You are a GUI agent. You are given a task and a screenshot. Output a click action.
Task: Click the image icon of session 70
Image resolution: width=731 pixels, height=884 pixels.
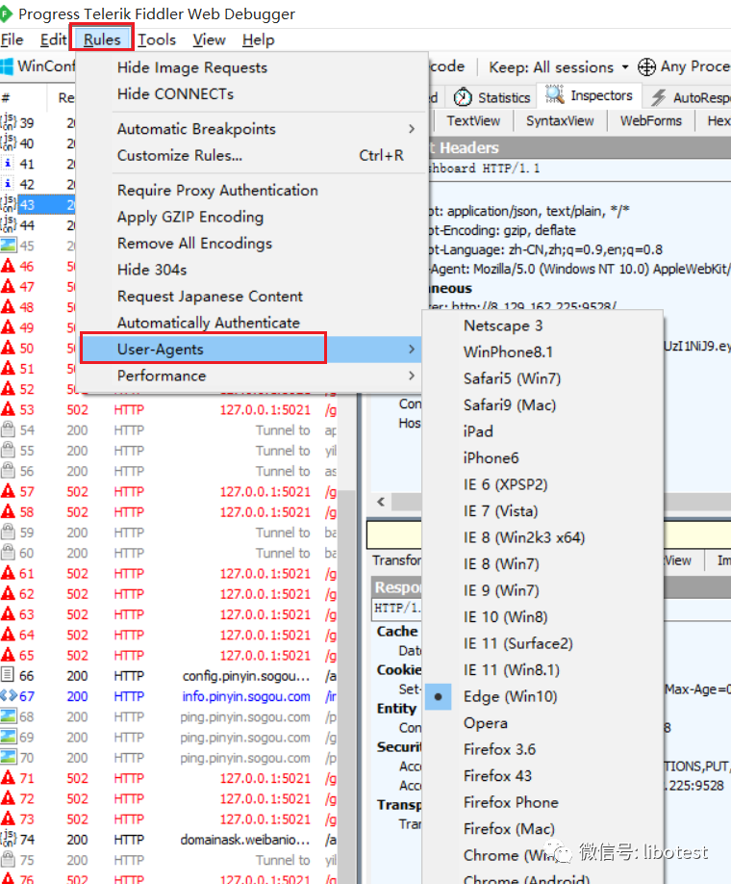[x=9, y=757]
